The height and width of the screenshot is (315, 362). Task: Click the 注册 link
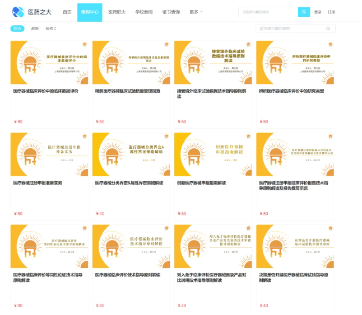click(332, 12)
